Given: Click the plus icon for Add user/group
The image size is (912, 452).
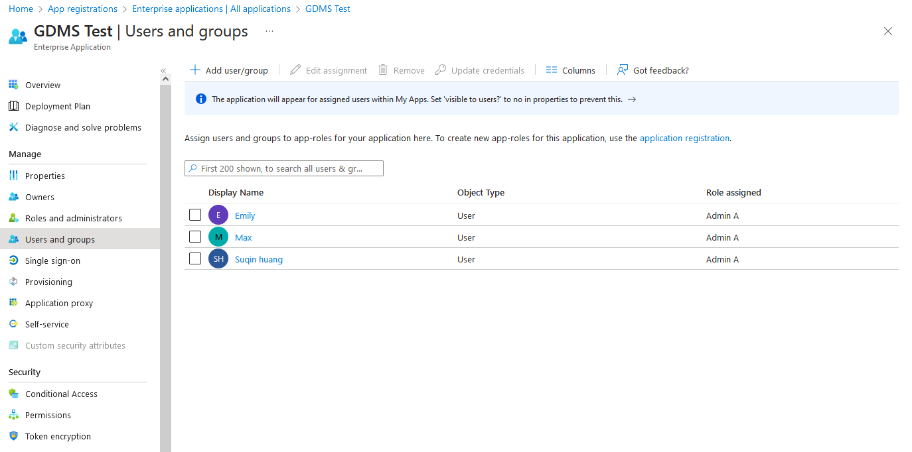Looking at the screenshot, I should (195, 70).
